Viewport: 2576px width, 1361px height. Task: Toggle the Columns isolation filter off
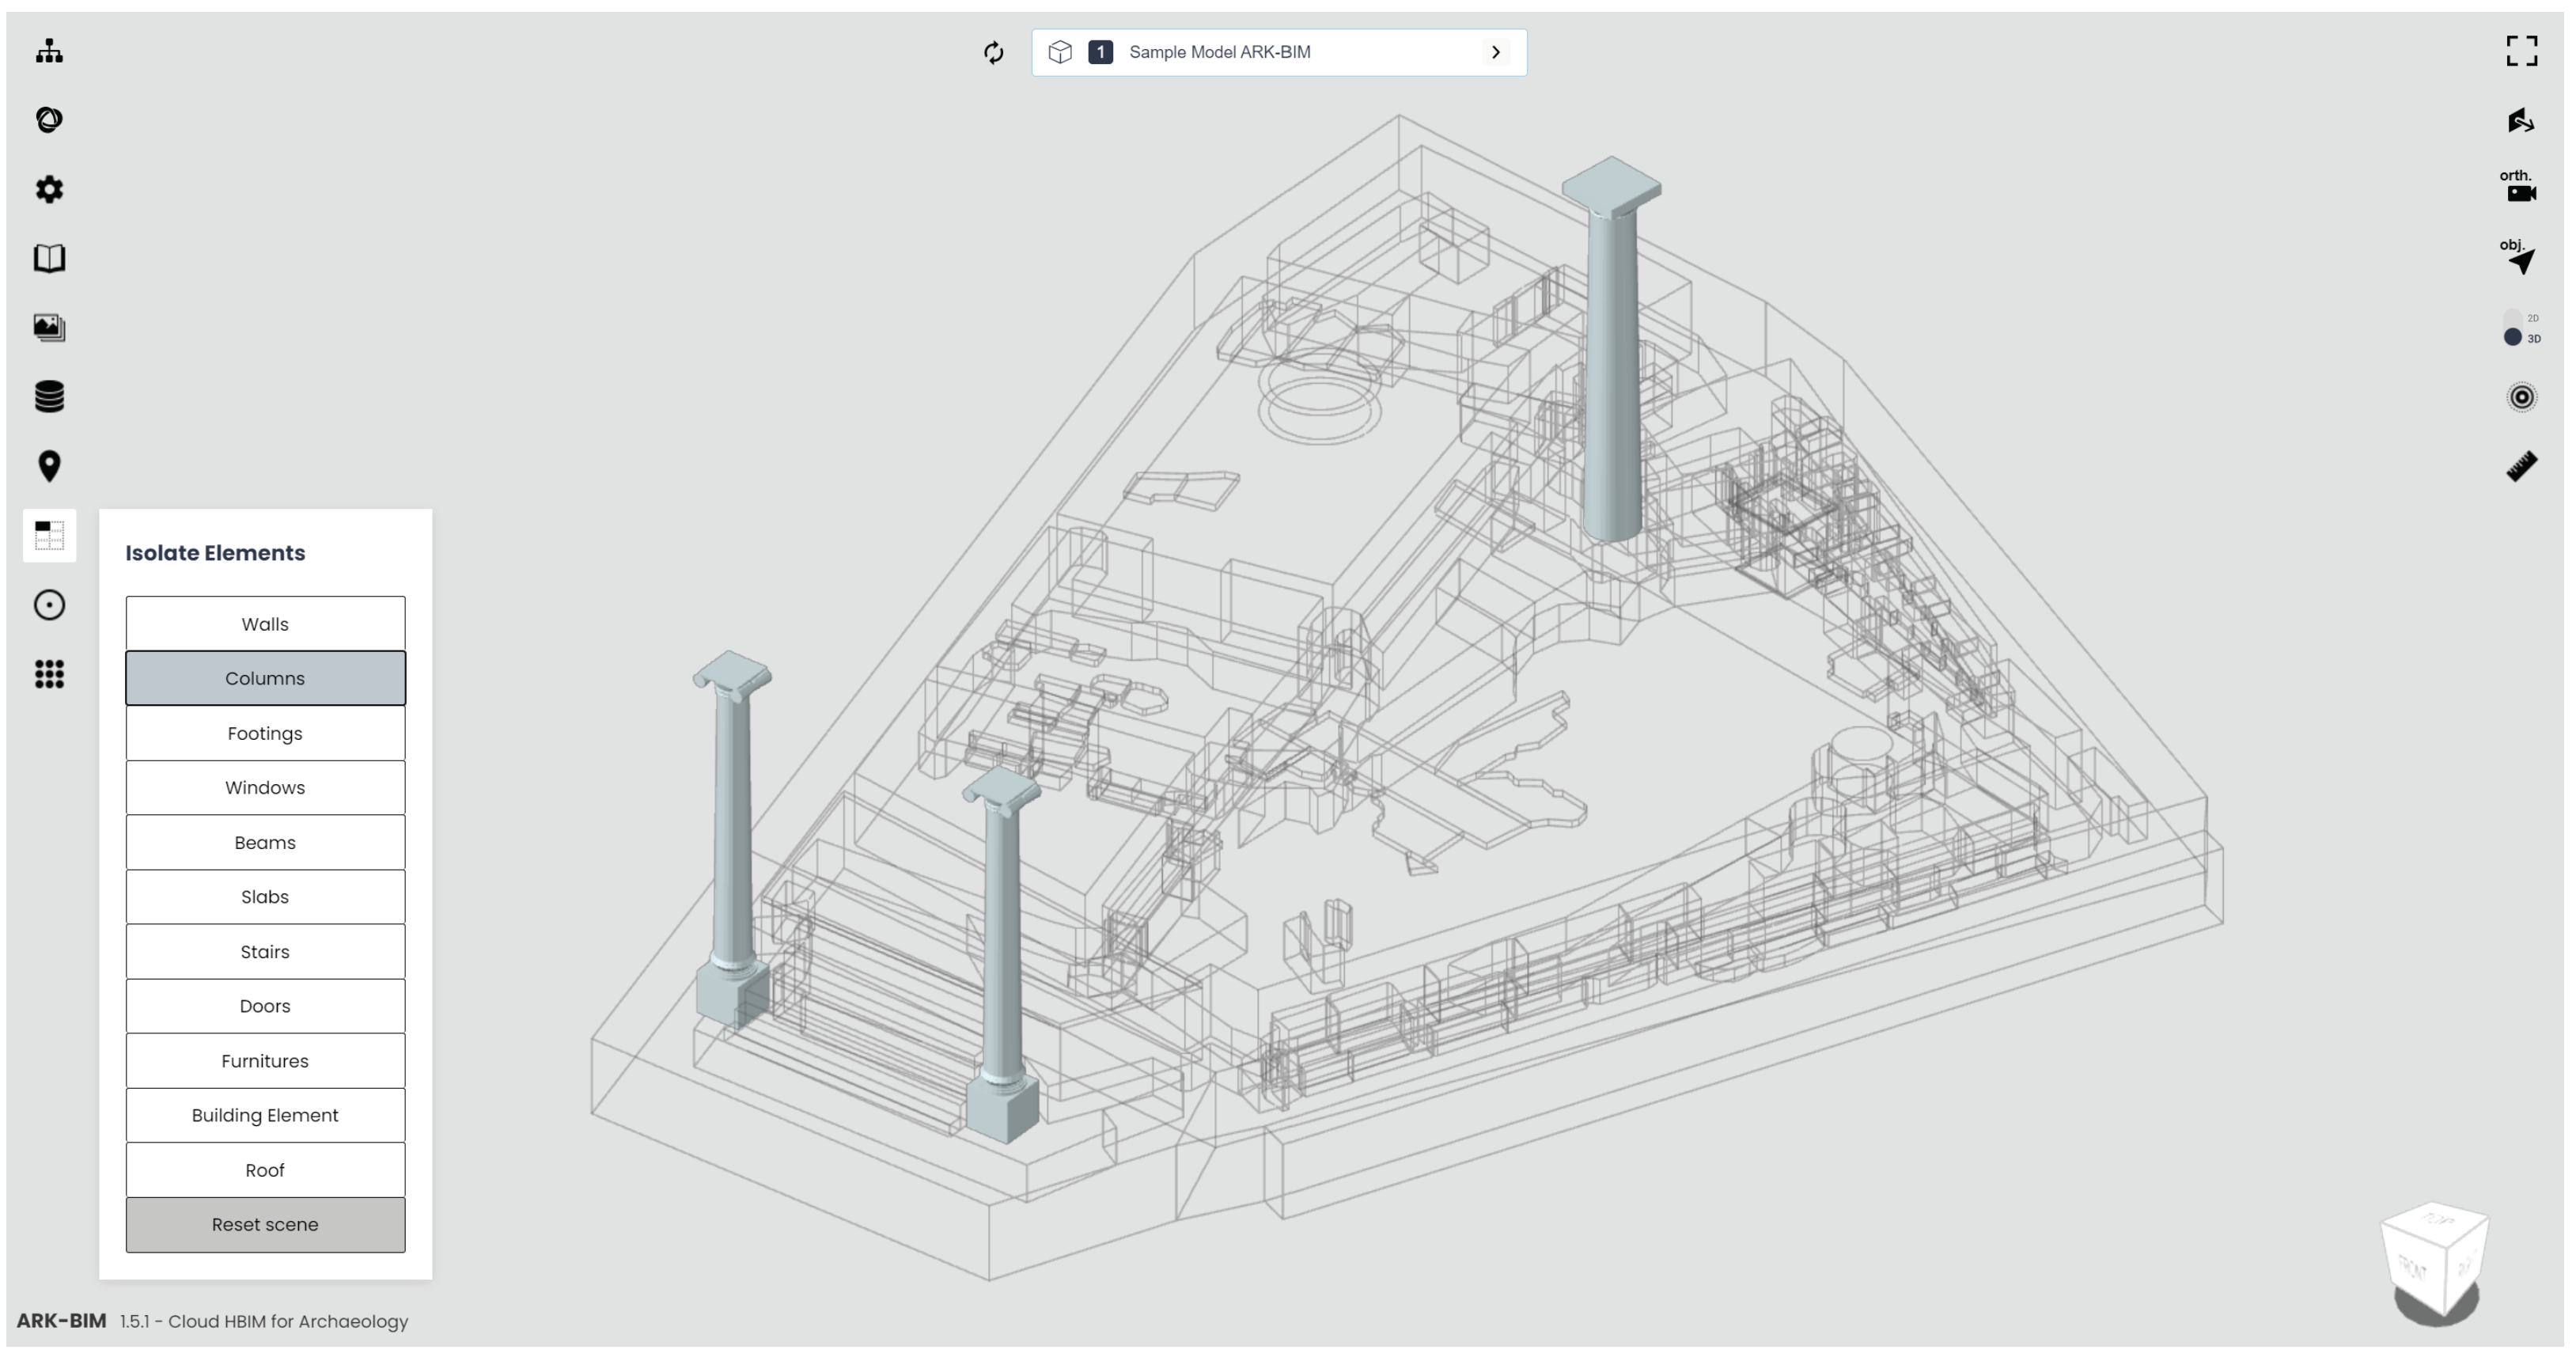click(x=265, y=678)
